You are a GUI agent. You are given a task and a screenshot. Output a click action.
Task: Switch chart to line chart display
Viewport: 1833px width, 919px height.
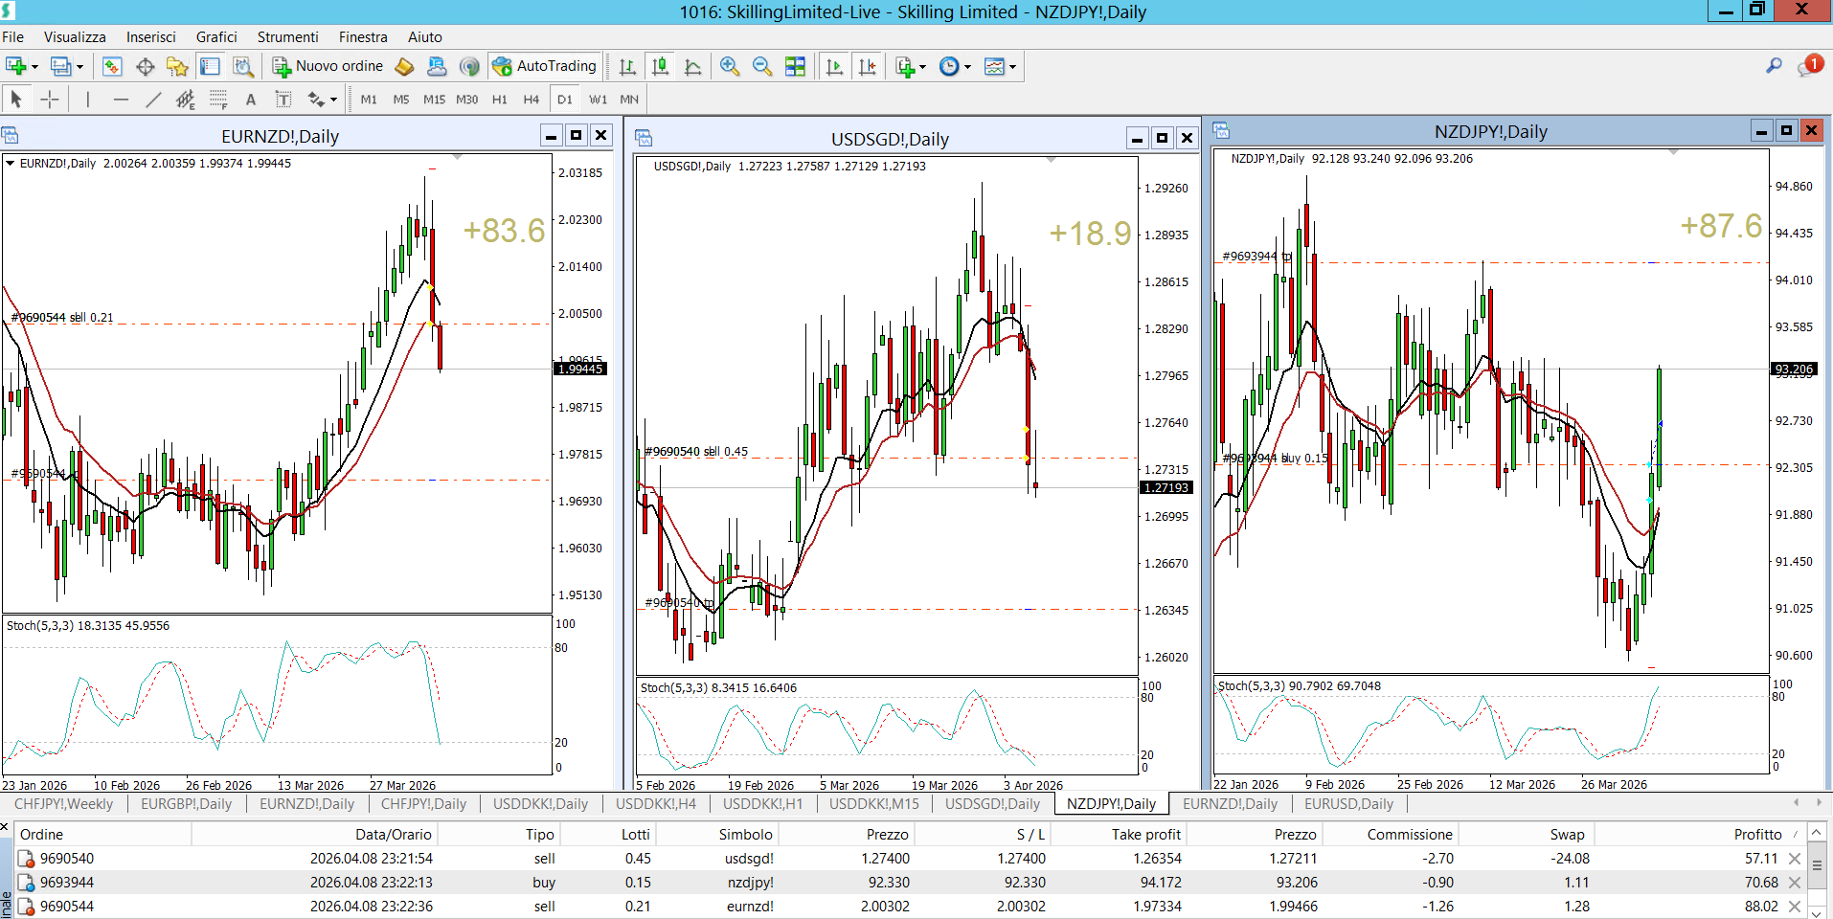693,66
